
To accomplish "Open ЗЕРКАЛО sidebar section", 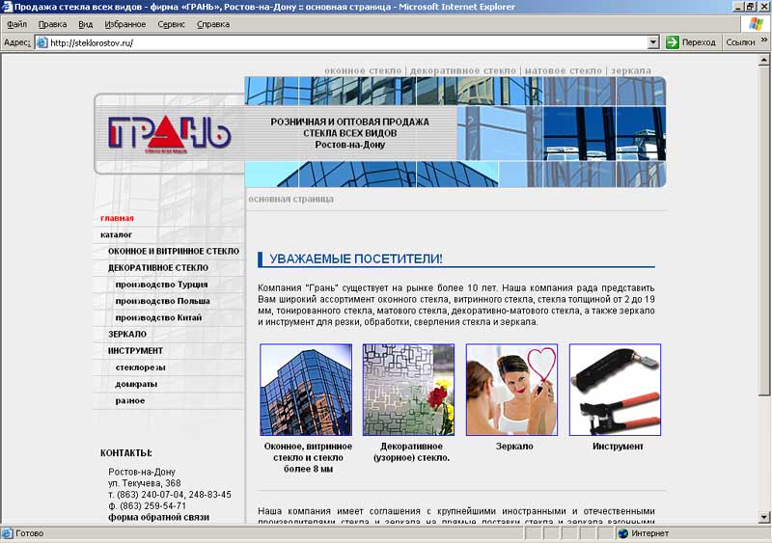I will point(127,335).
